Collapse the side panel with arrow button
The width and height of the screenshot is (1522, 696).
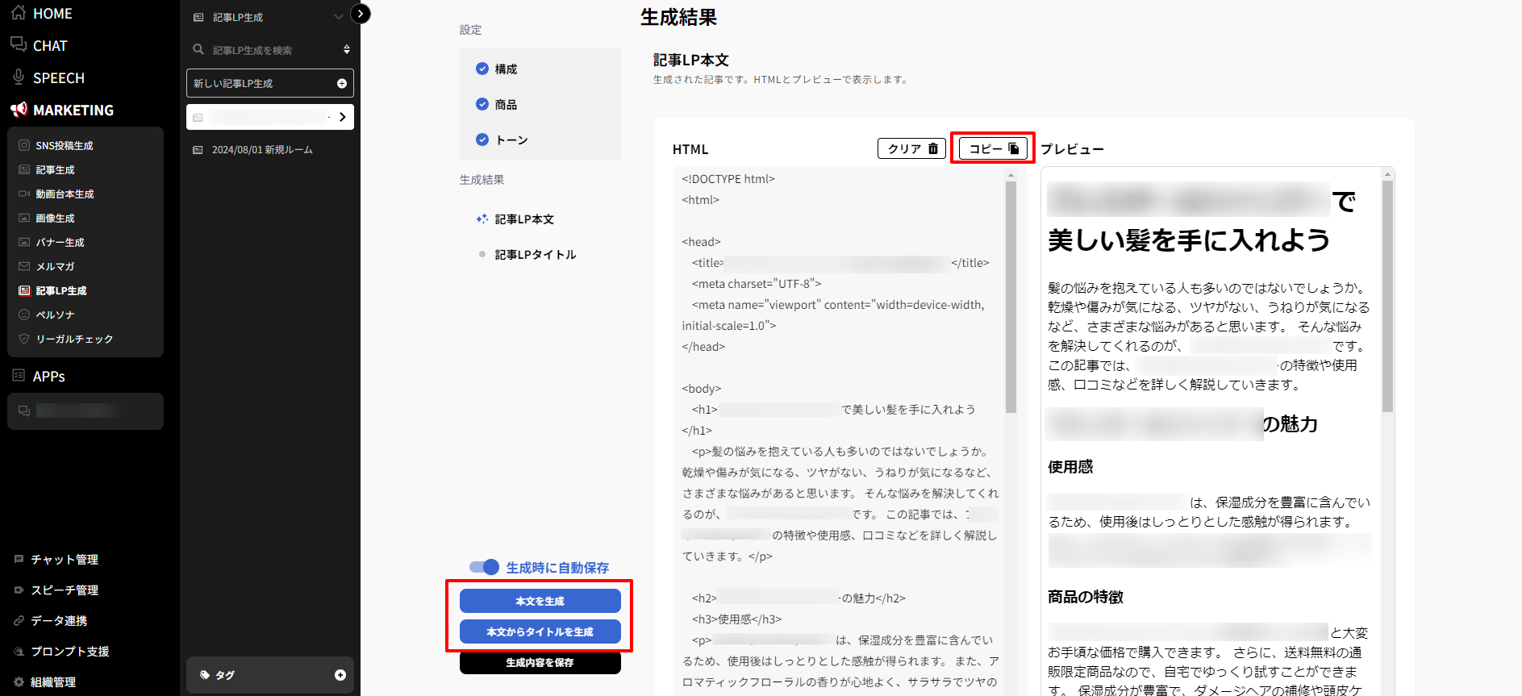(361, 14)
